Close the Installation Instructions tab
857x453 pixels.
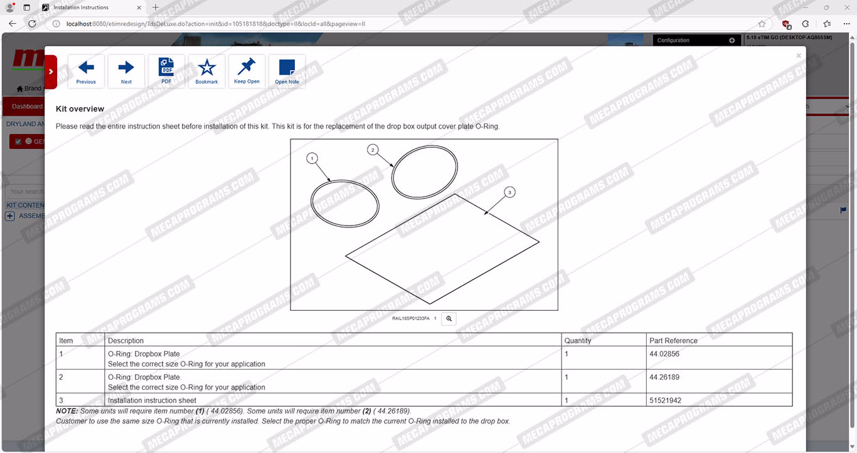[139, 8]
